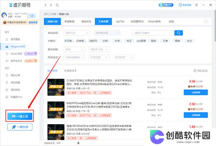Click the 一键加速 rocket button
216x146 pixels.
tap(20, 127)
